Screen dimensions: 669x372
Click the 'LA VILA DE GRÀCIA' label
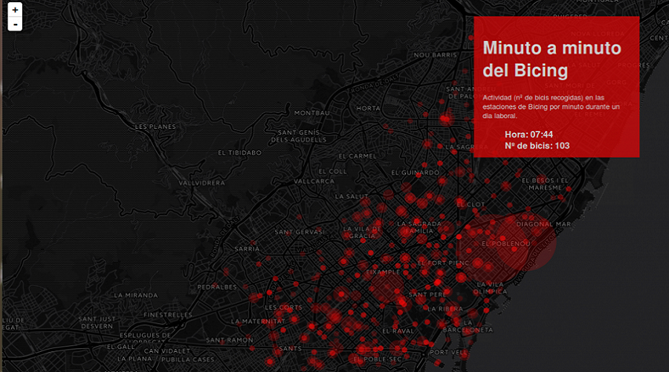362,232
